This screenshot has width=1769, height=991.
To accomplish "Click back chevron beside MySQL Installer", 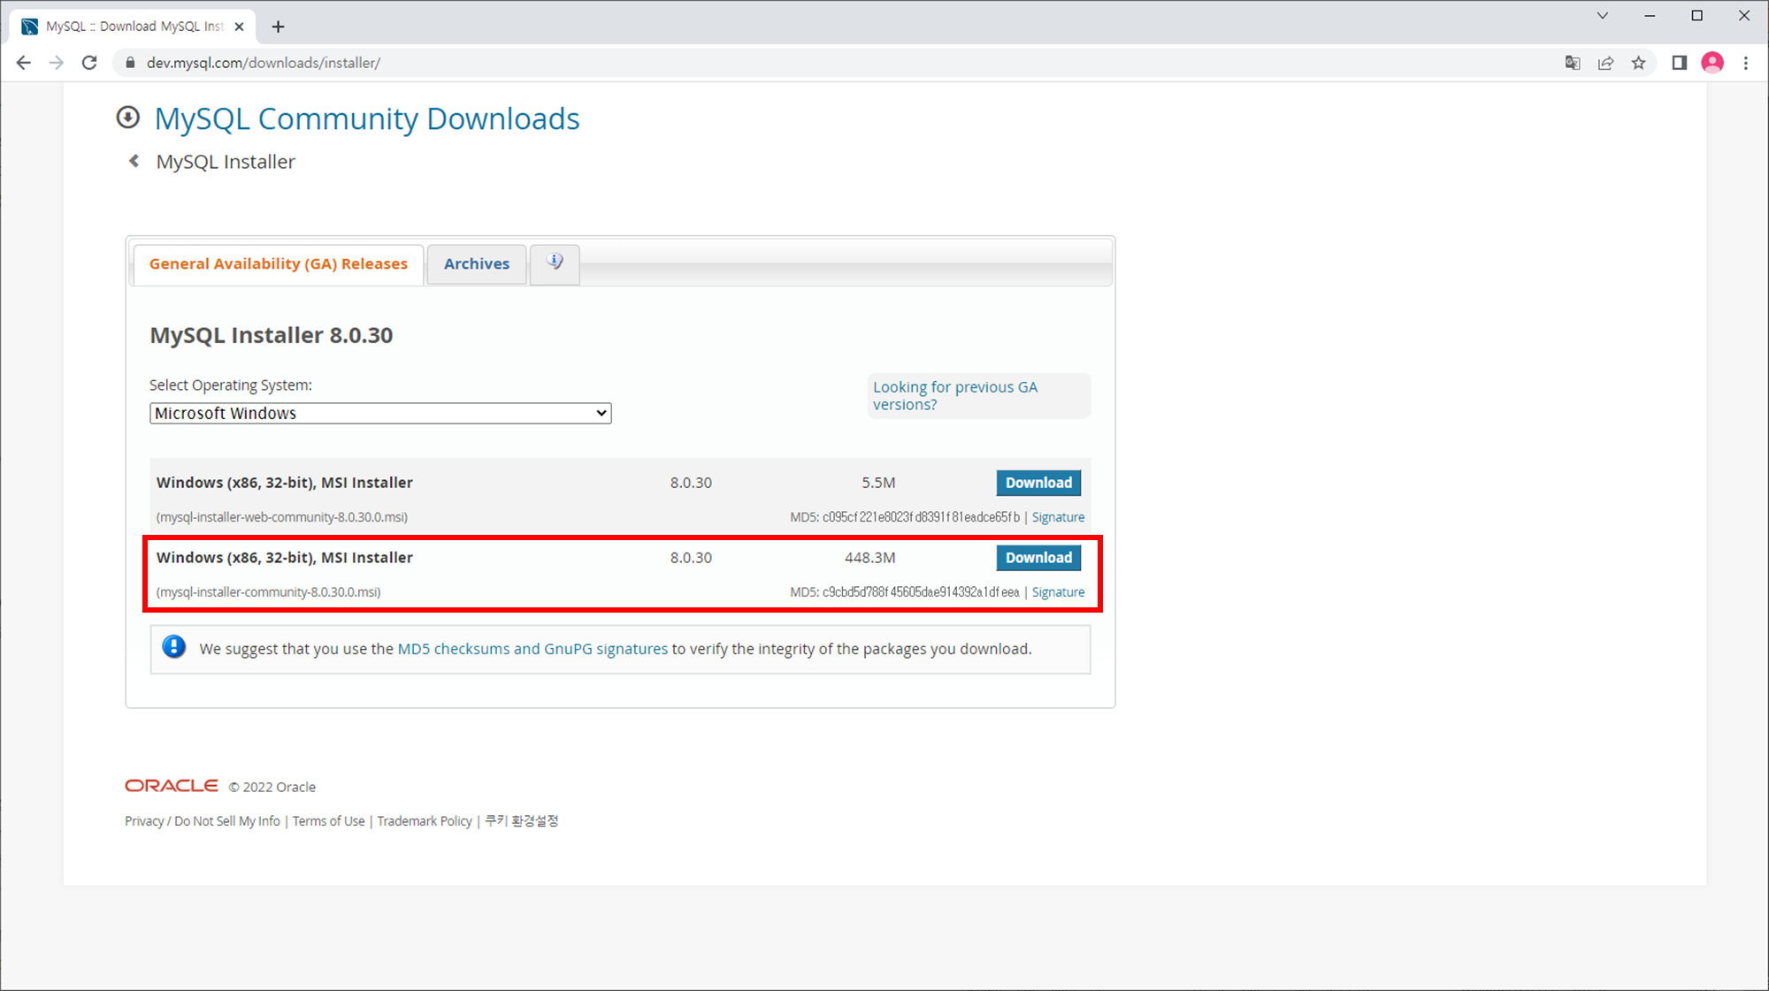I will tap(134, 161).
